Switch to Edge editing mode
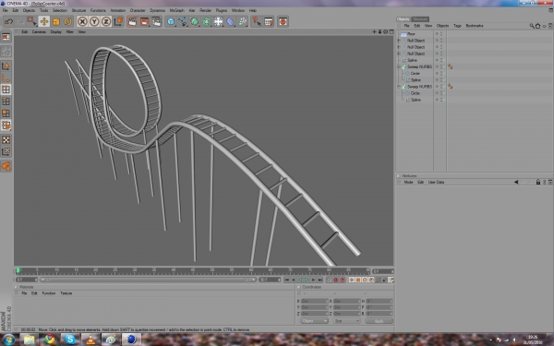Screen dimensions: 554x346 coord(6,101)
